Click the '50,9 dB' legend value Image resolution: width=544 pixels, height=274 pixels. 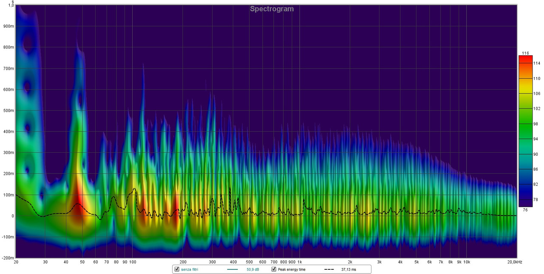tap(254, 270)
